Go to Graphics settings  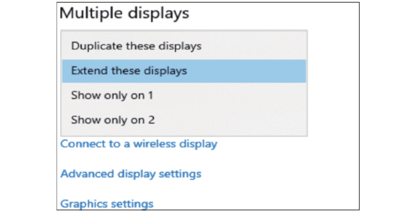tap(106, 203)
